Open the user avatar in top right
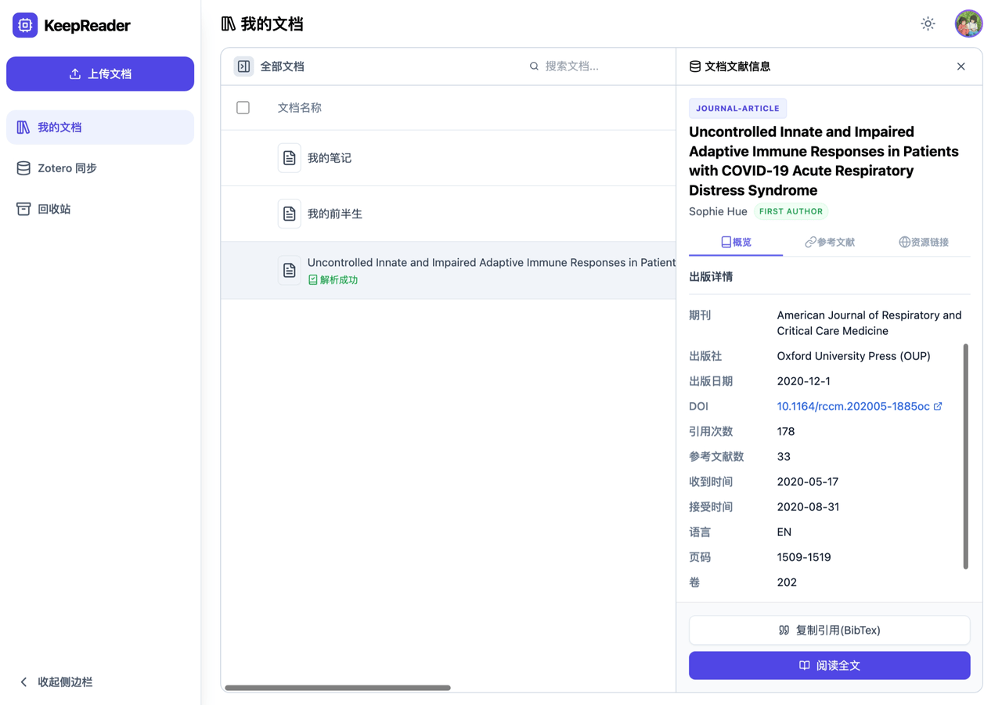This screenshot has width=1002, height=705. tap(968, 23)
